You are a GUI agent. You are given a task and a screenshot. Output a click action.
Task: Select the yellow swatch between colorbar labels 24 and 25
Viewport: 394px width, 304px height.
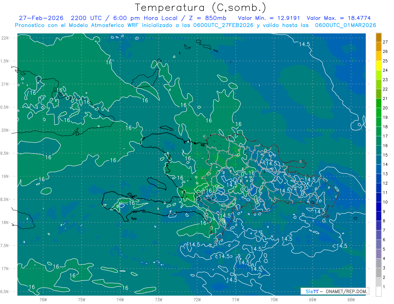tap(379, 66)
